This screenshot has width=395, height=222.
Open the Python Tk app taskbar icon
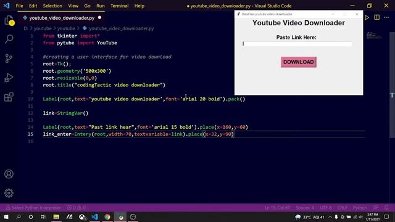click(121, 216)
